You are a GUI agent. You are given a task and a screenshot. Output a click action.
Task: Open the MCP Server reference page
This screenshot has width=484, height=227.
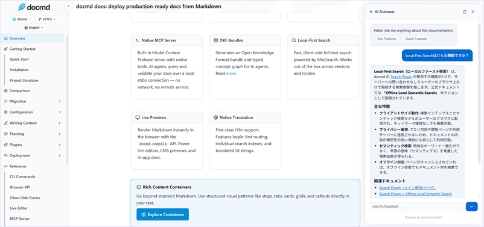point(20,219)
